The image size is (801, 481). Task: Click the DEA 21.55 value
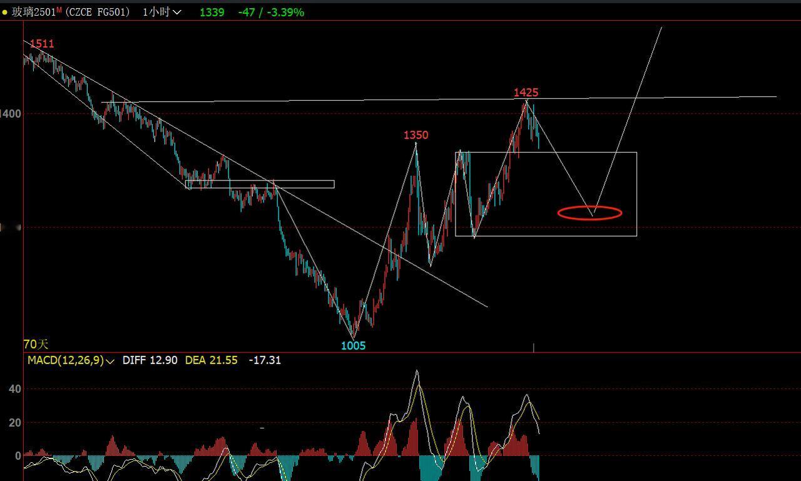(211, 361)
